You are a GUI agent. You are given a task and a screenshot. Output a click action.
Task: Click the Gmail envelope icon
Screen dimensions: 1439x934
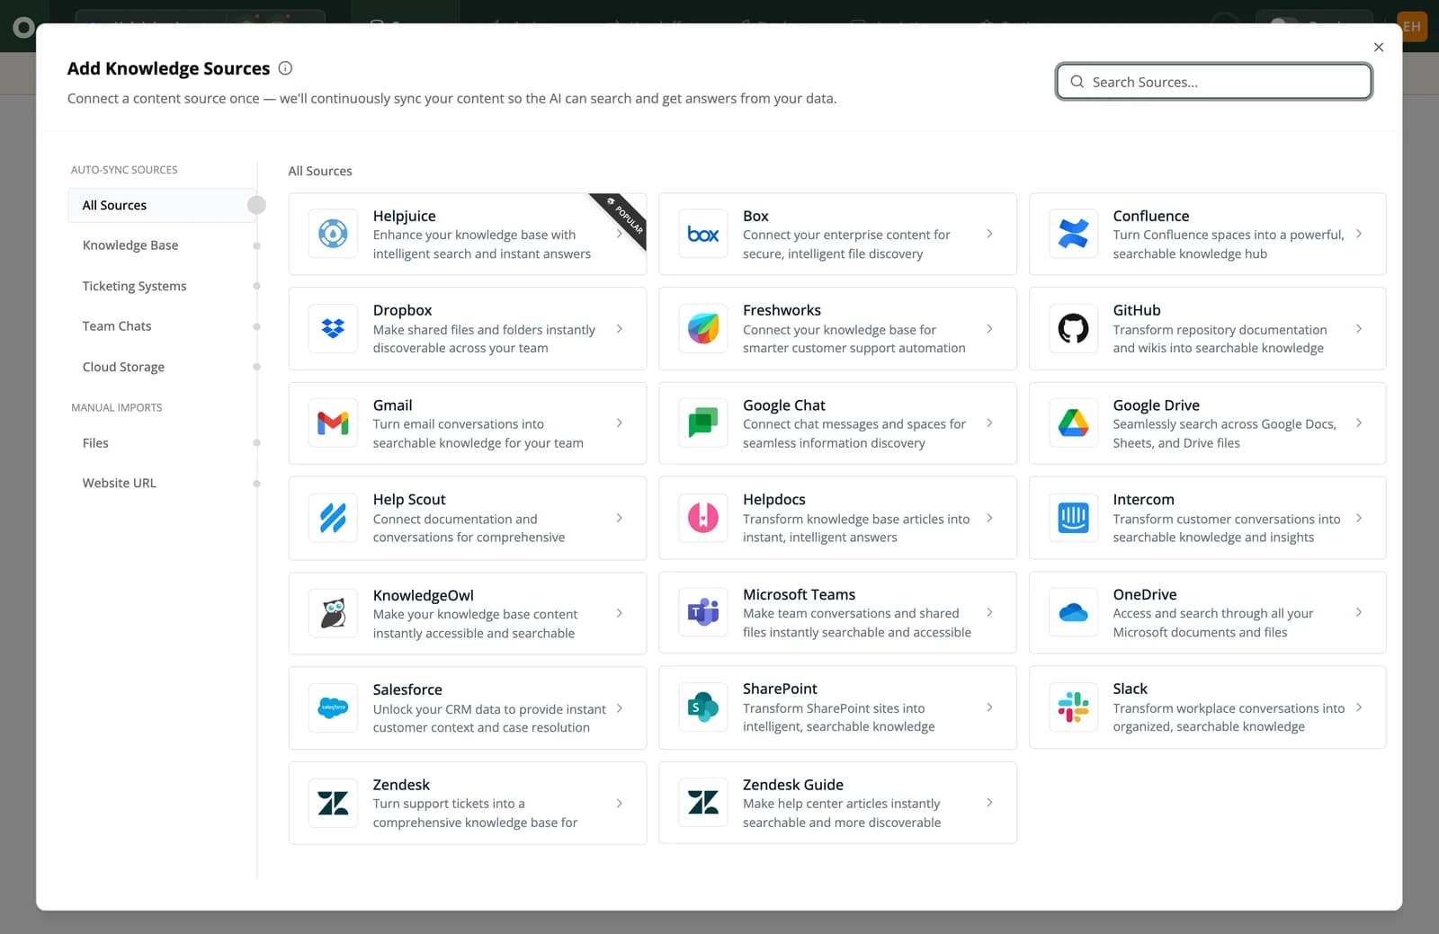pos(333,423)
